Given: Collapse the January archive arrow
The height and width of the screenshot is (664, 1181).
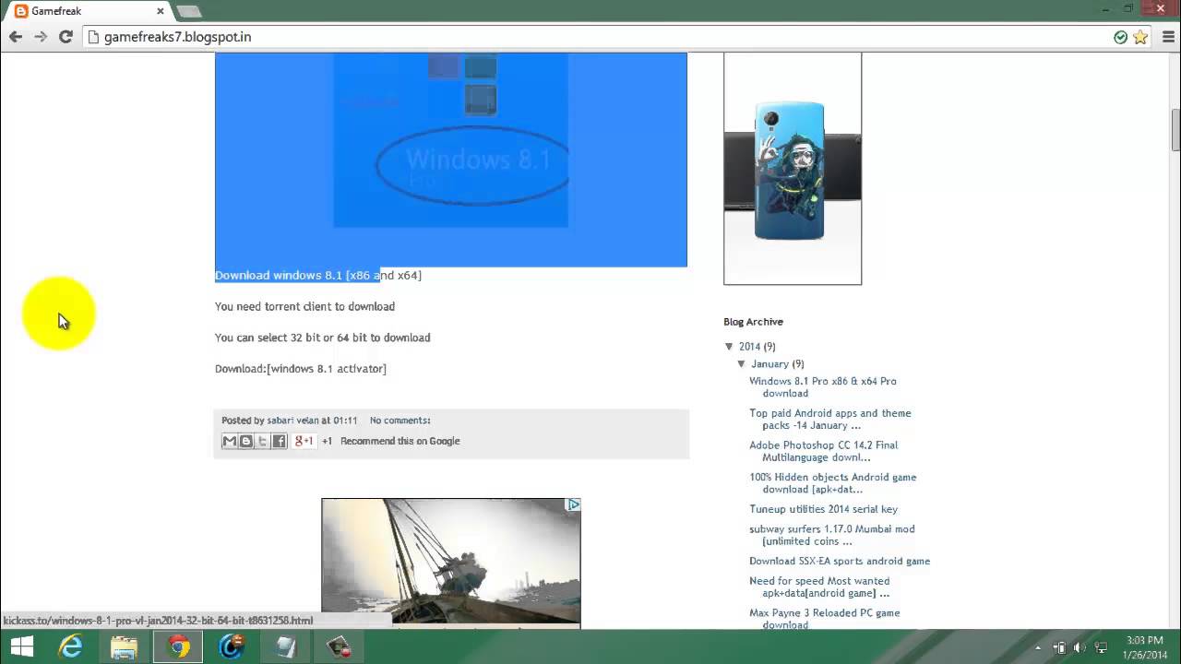Looking at the screenshot, I should [741, 363].
